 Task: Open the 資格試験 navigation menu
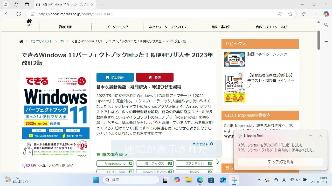pyautogui.click(x=65, y=27)
